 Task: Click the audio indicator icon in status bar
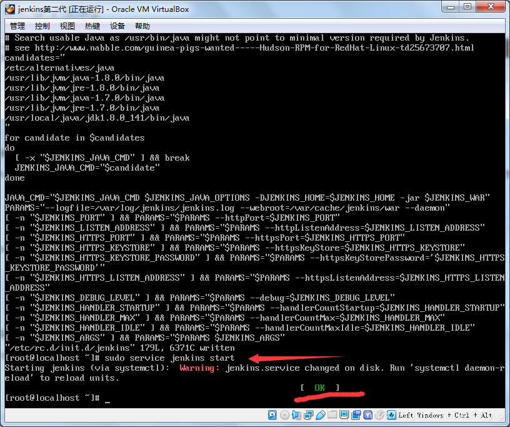[297, 415]
